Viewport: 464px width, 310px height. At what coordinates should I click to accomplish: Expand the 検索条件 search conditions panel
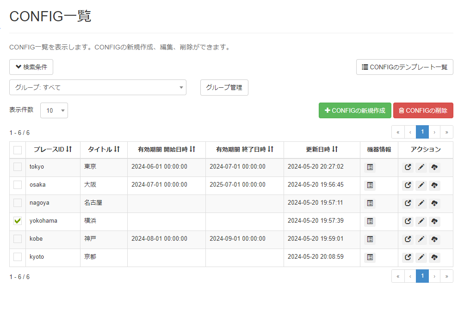pos(31,67)
